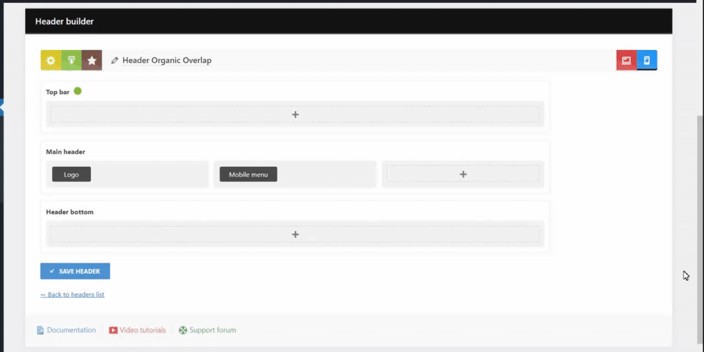Expand the collapsed left sidebar arrow
The height and width of the screenshot is (352, 704).
coord(2,108)
